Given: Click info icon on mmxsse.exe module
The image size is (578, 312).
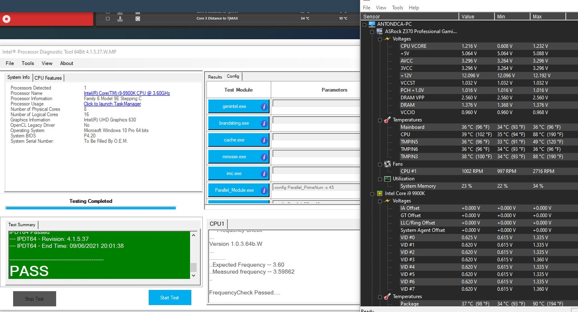Looking at the screenshot, I should 264,157.
